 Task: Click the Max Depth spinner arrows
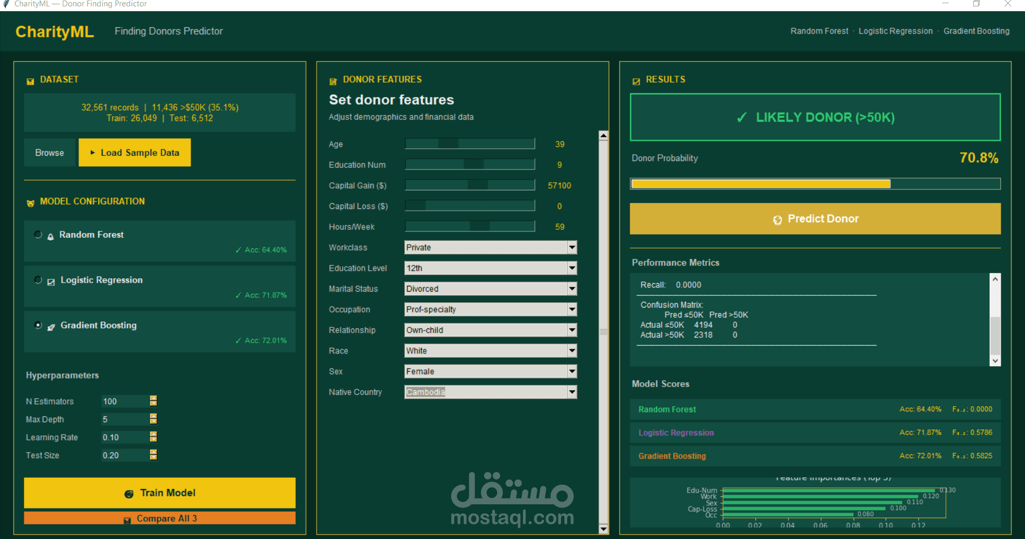tap(153, 419)
